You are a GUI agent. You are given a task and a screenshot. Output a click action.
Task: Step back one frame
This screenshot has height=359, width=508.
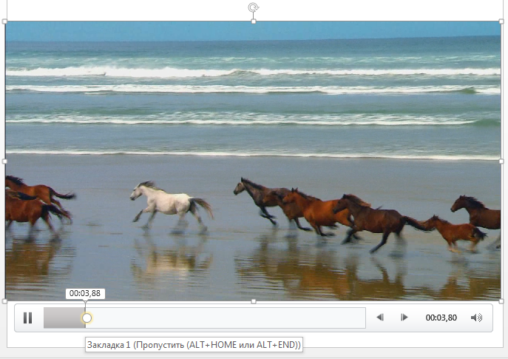tap(380, 318)
